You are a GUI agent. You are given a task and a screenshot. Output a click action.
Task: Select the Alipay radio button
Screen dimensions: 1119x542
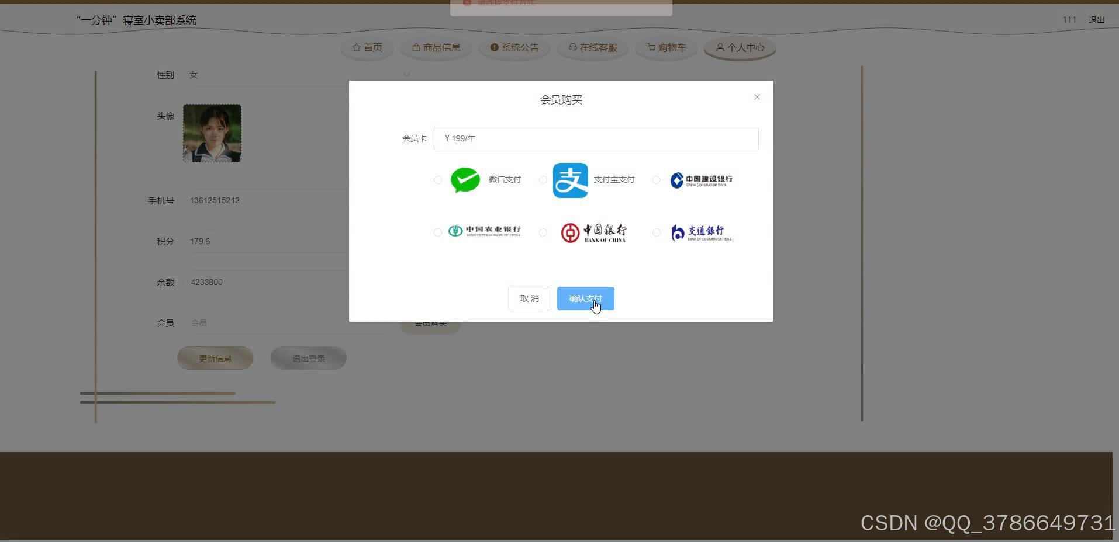543,180
